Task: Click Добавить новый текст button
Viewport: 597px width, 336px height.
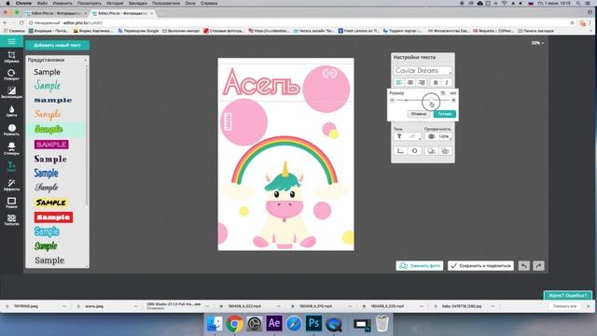Action: (x=58, y=46)
